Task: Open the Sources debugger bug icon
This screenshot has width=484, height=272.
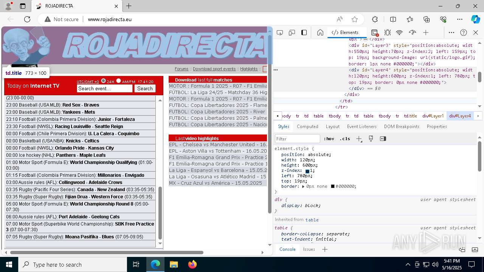Action: click(387, 32)
